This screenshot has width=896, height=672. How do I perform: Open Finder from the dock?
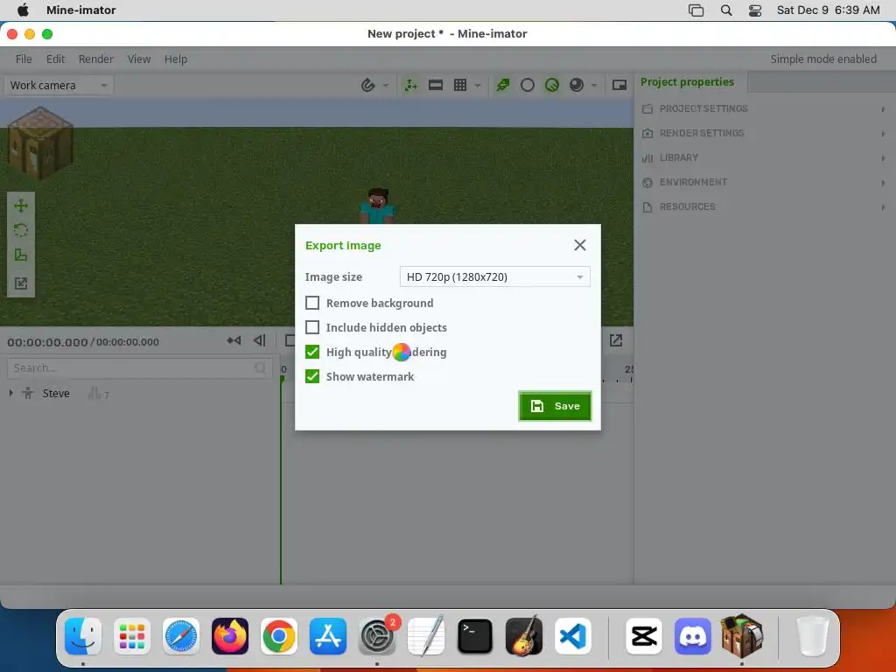(x=83, y=636)
